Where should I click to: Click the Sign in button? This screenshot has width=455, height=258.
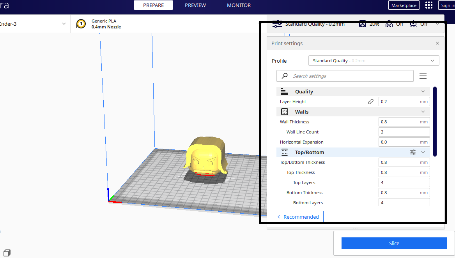446,5
